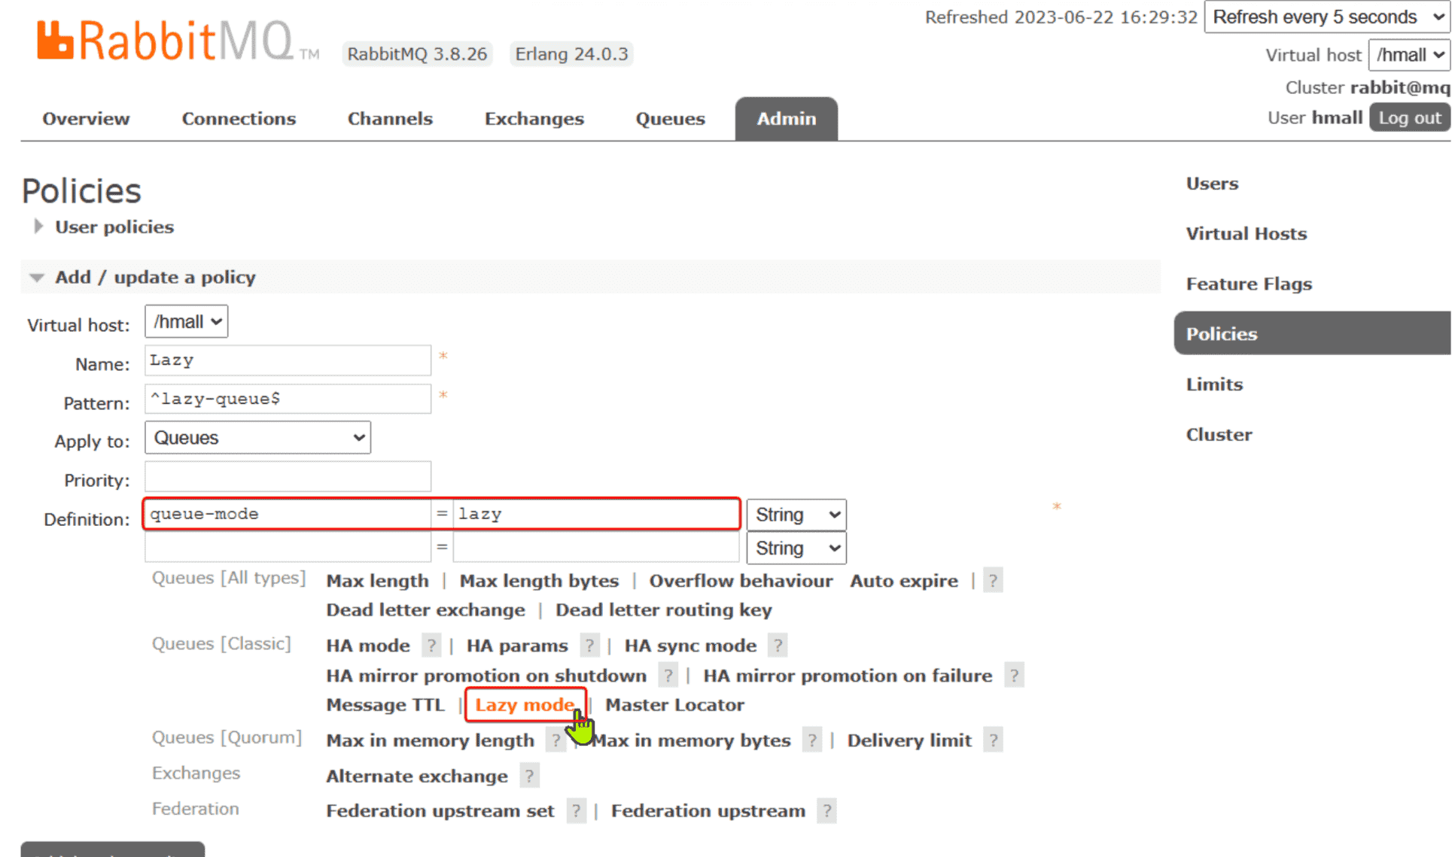Screen dimensions: 1452x857
Task: Click help icon beside Alternate exchange
Action: tap(529, 776)
